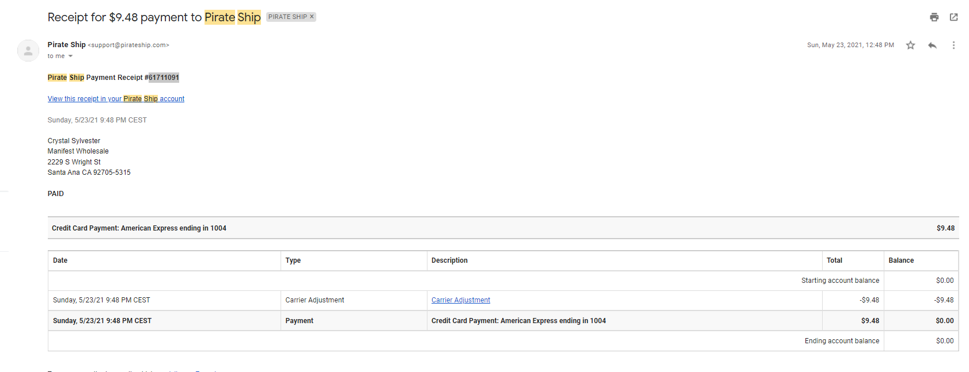The image size is (969, 372).
Task: Click 'Ending account balance' label
Action: (842, 341)
